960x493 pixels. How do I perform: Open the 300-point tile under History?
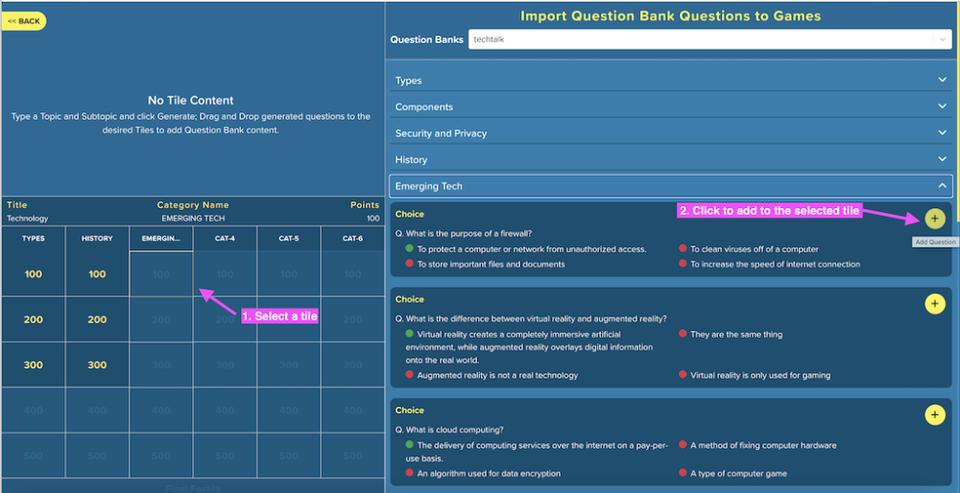pos(97,364)
